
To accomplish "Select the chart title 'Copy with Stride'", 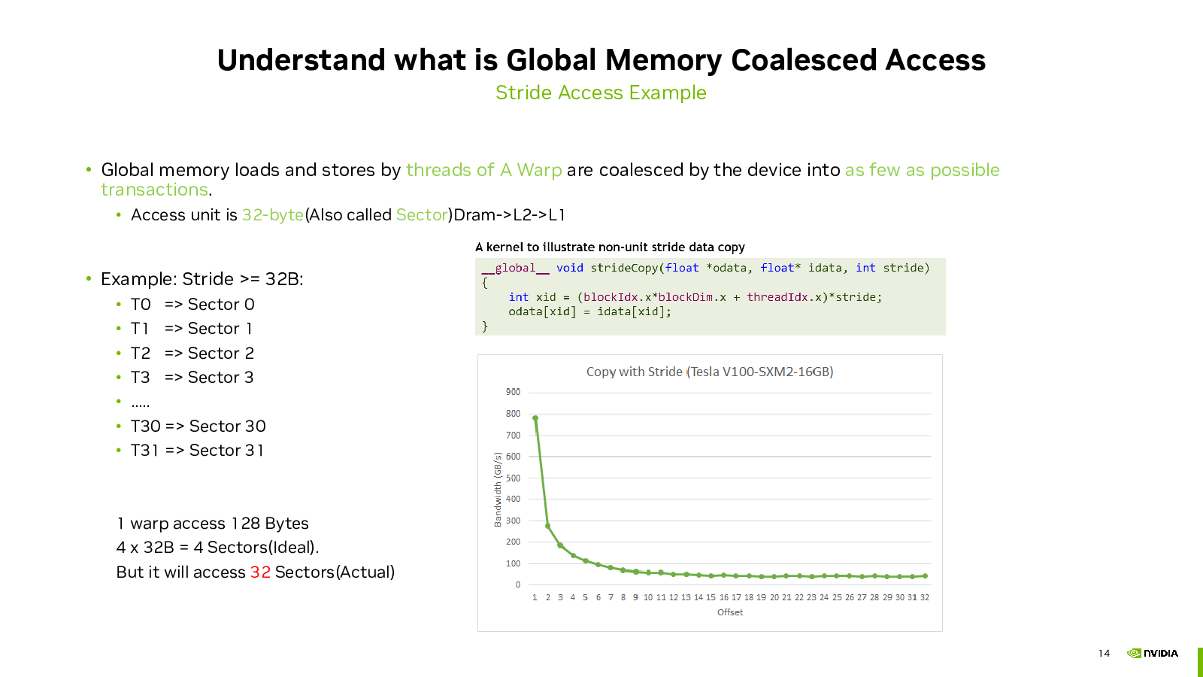I will pyautogui.click(x=710, y=372).
